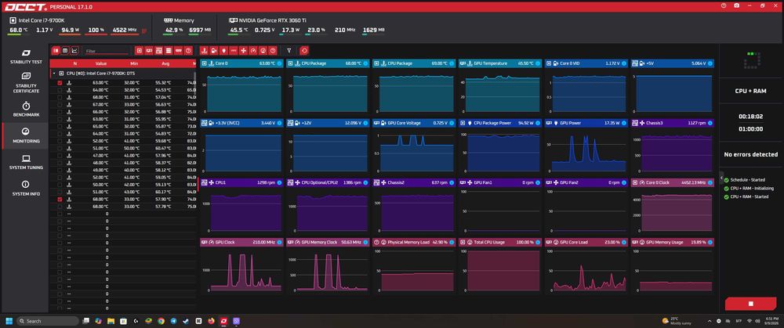
Task: Click the Windows taskbar Search box
Action: pos(48,321)
